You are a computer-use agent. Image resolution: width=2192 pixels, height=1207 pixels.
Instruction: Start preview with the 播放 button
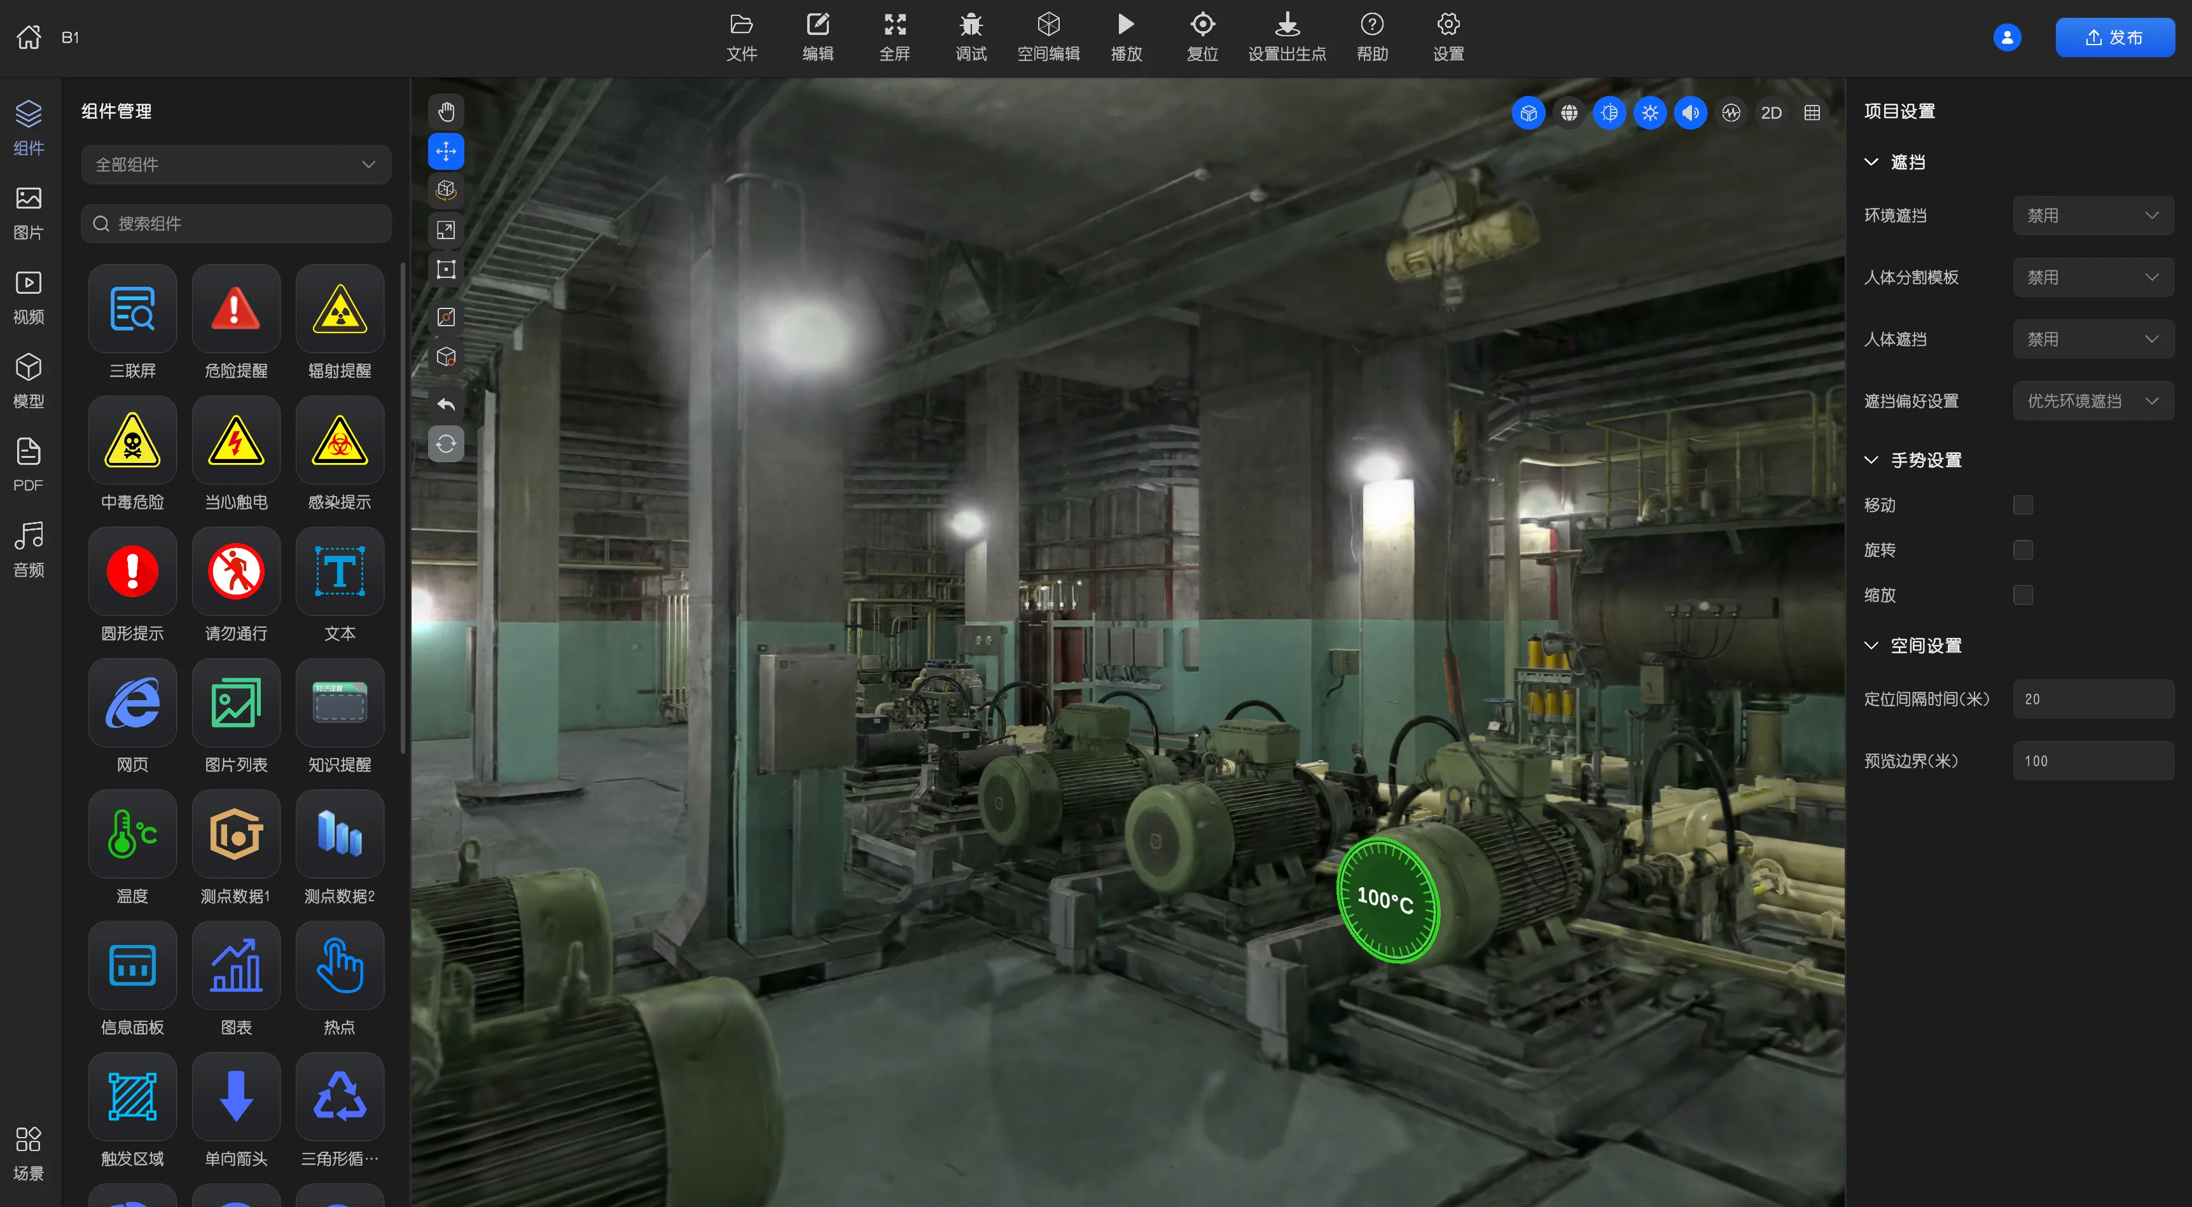pos(1126,38)
